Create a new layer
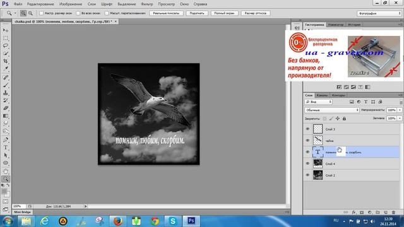The height and width of the screenshot is (227, 404). point(386,212)
